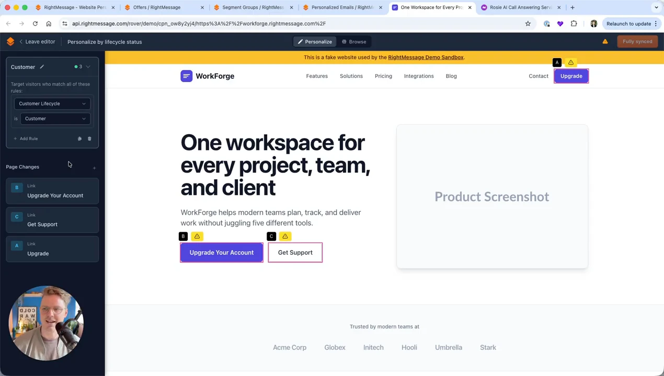Screen dimensions: 664x376
Task: Open the Chrome profile avatar
Action: (x=594, y=23)
